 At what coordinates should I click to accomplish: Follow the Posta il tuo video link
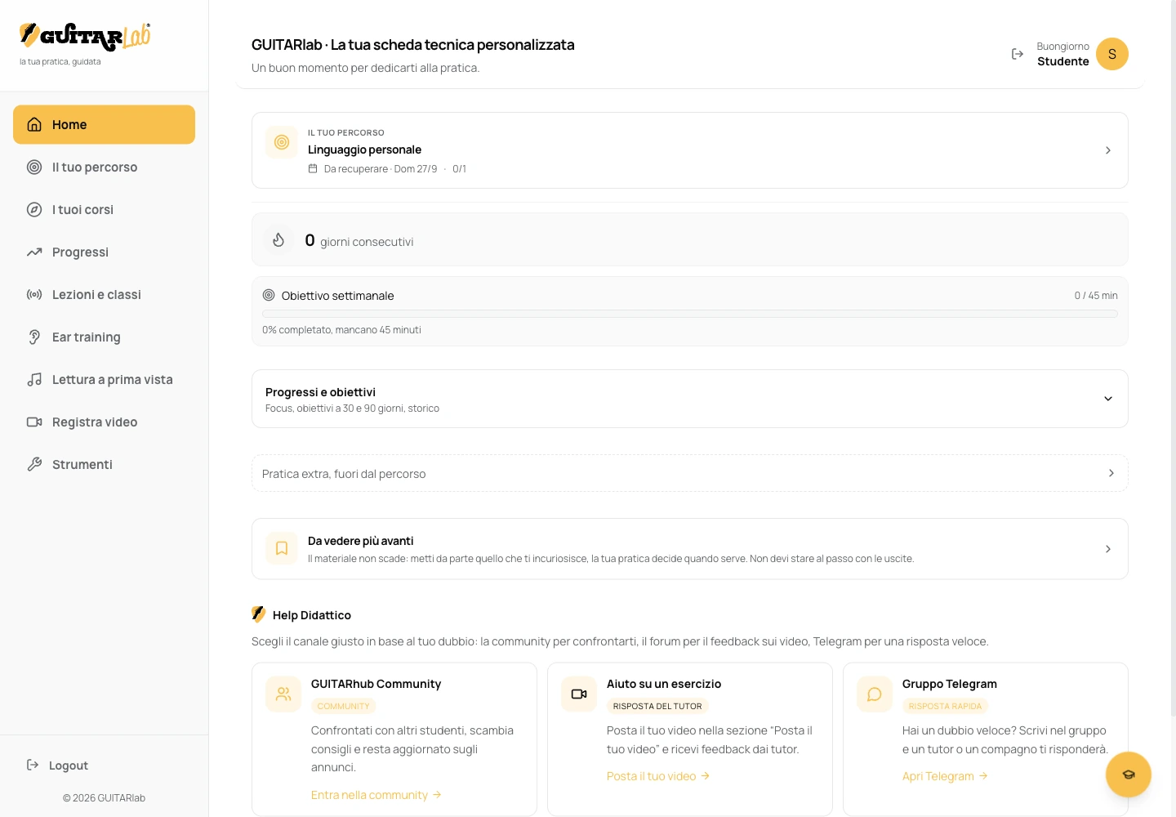click(658, 776)
